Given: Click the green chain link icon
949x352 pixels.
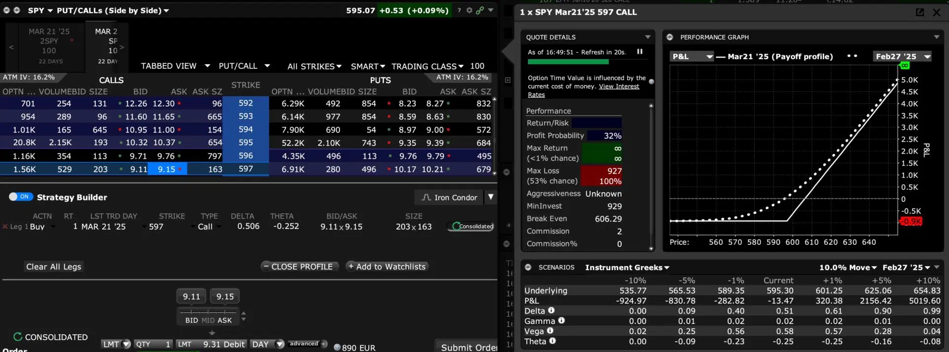Looking at the screenshot, I should 479,10.
